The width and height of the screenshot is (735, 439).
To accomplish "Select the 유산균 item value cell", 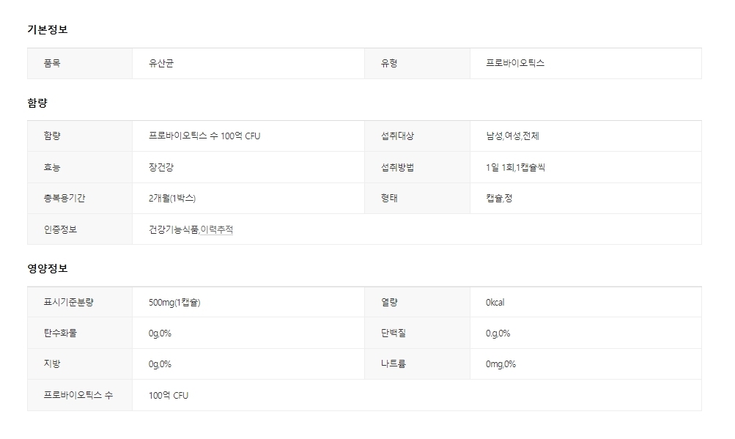I will point(161,63).
